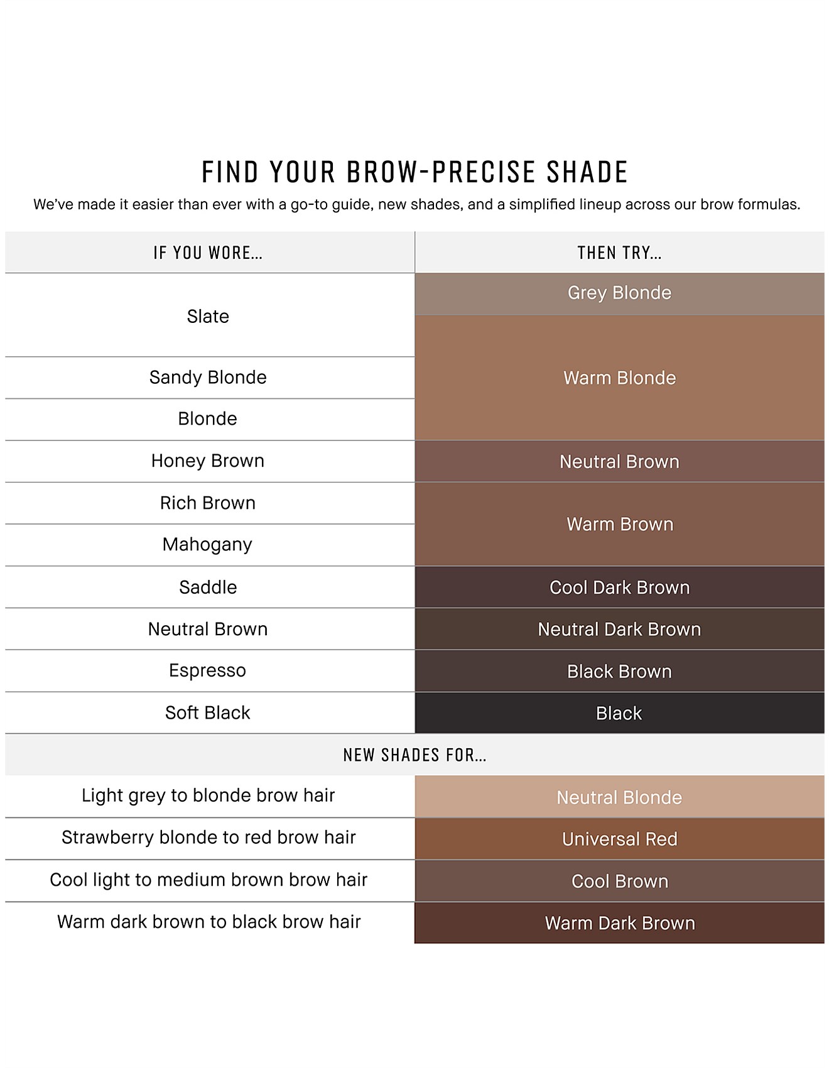The height and width of the screenshot is (1068, 829).
Task: Click the Espresso old shade label
Action: pyautogui.click(x=208, y=670)
